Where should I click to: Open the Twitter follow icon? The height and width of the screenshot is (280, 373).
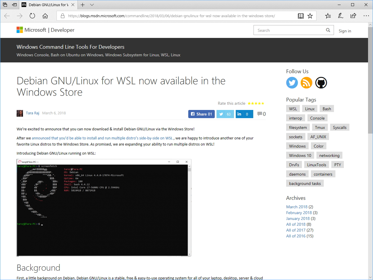(292, 83)
